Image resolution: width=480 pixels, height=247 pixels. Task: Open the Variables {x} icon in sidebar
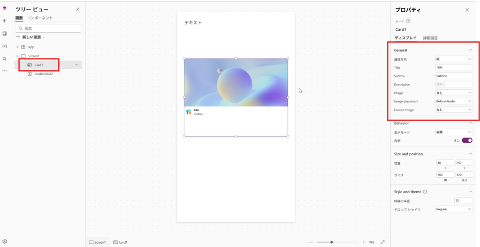(x=4, y=46)
